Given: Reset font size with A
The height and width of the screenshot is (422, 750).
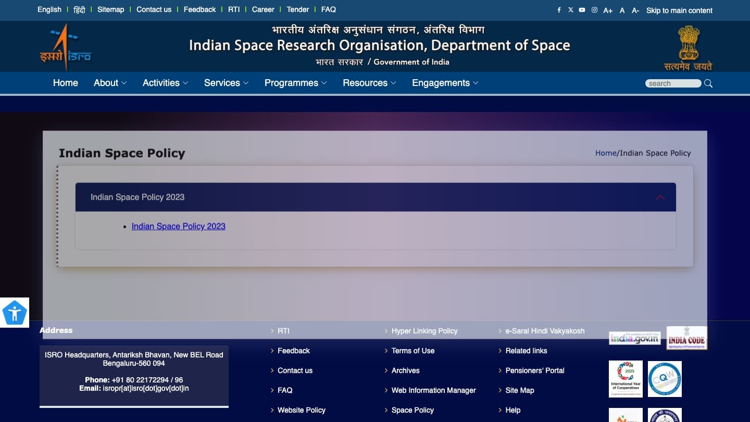Looking at the screenshot, I should coord(622,10).
